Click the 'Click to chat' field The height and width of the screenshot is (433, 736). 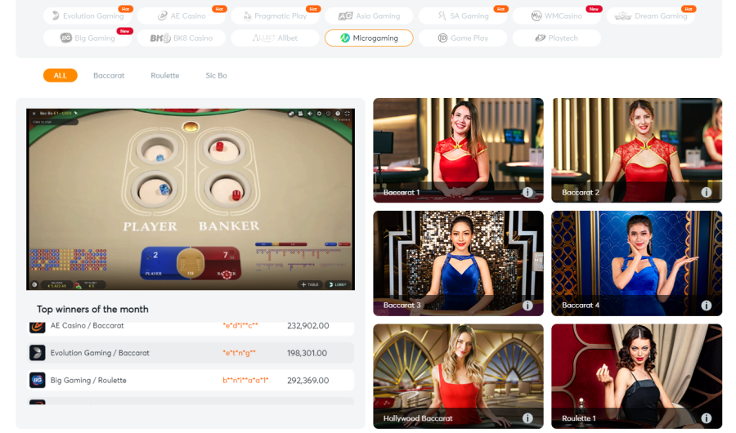(53, 122)
